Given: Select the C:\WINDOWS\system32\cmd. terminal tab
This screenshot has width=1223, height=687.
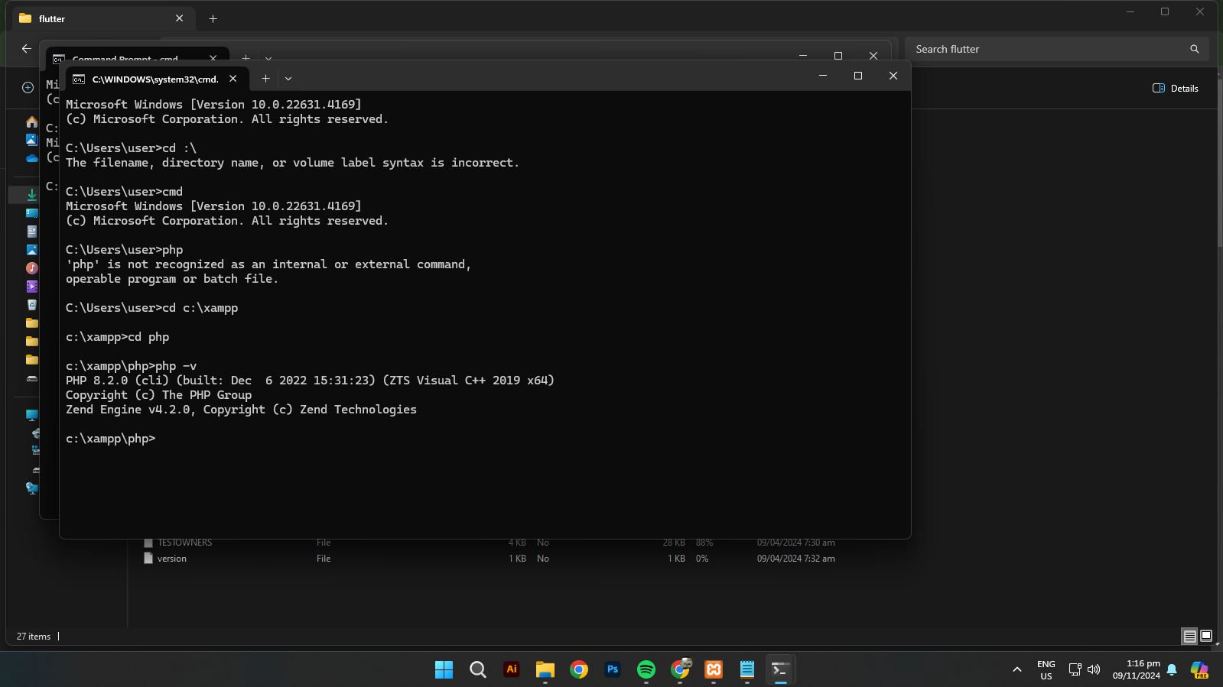Looking at the screenshot, I should pyautogui.click(x=155, y=79).
